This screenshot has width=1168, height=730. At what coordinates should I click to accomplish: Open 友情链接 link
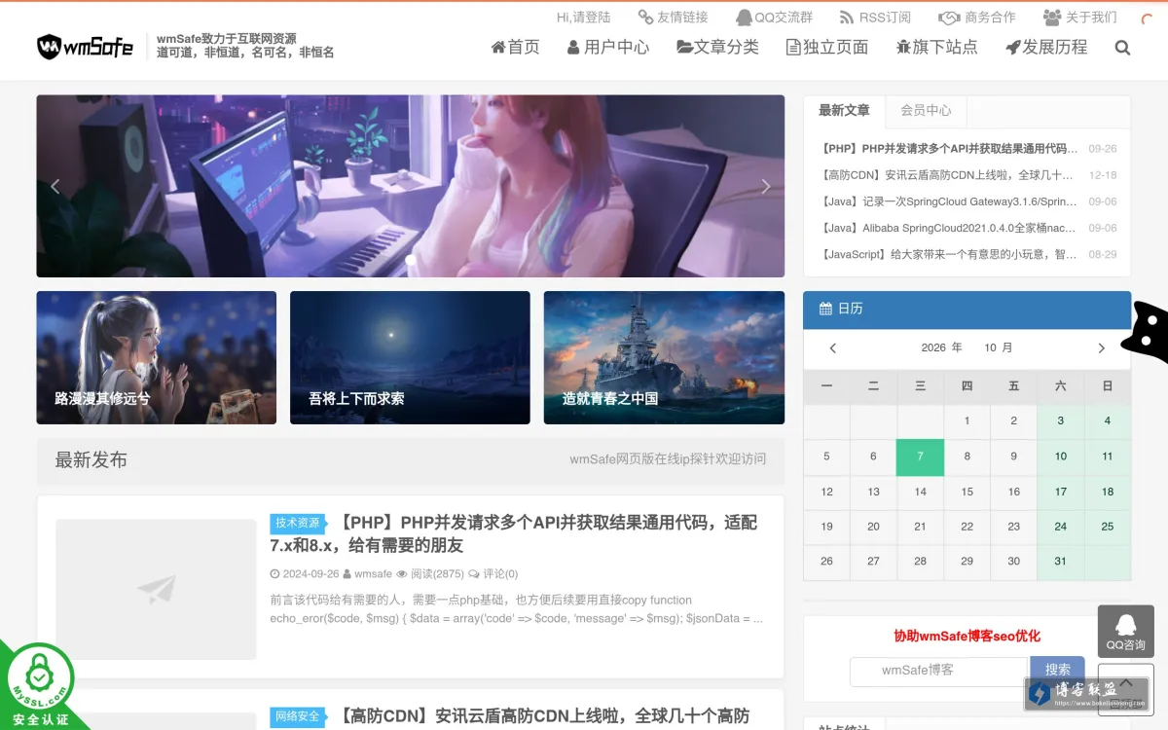point(673,17)
